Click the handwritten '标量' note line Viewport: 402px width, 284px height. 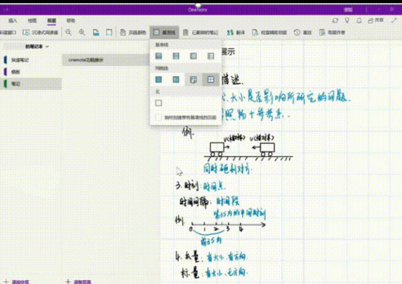pyautogui.click(x=214, y=273)
